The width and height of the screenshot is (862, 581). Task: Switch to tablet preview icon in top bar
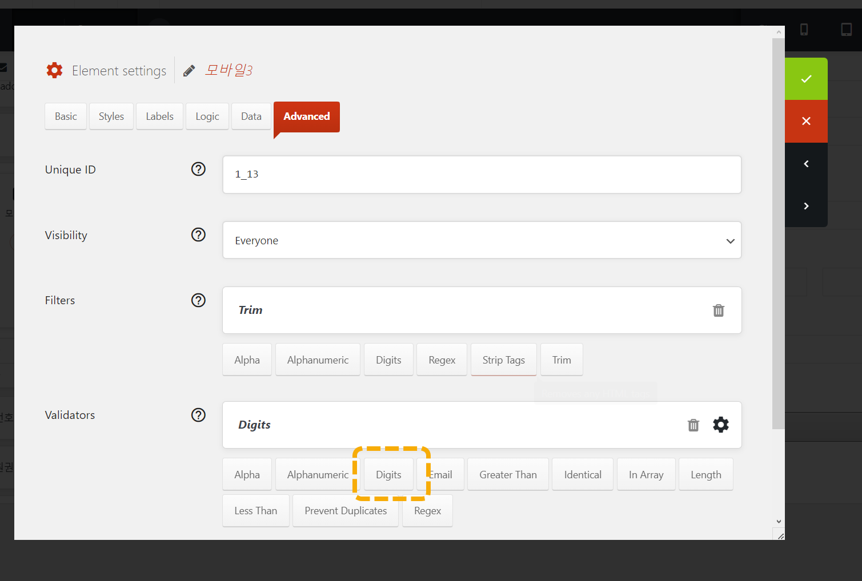tap(847, 30)
